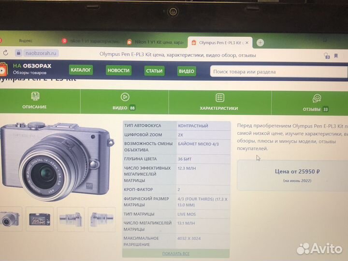This screenshot has width=348, height=261.
Task: Open the Отзывы 33 tab
Action: click(x=310, y=103)
